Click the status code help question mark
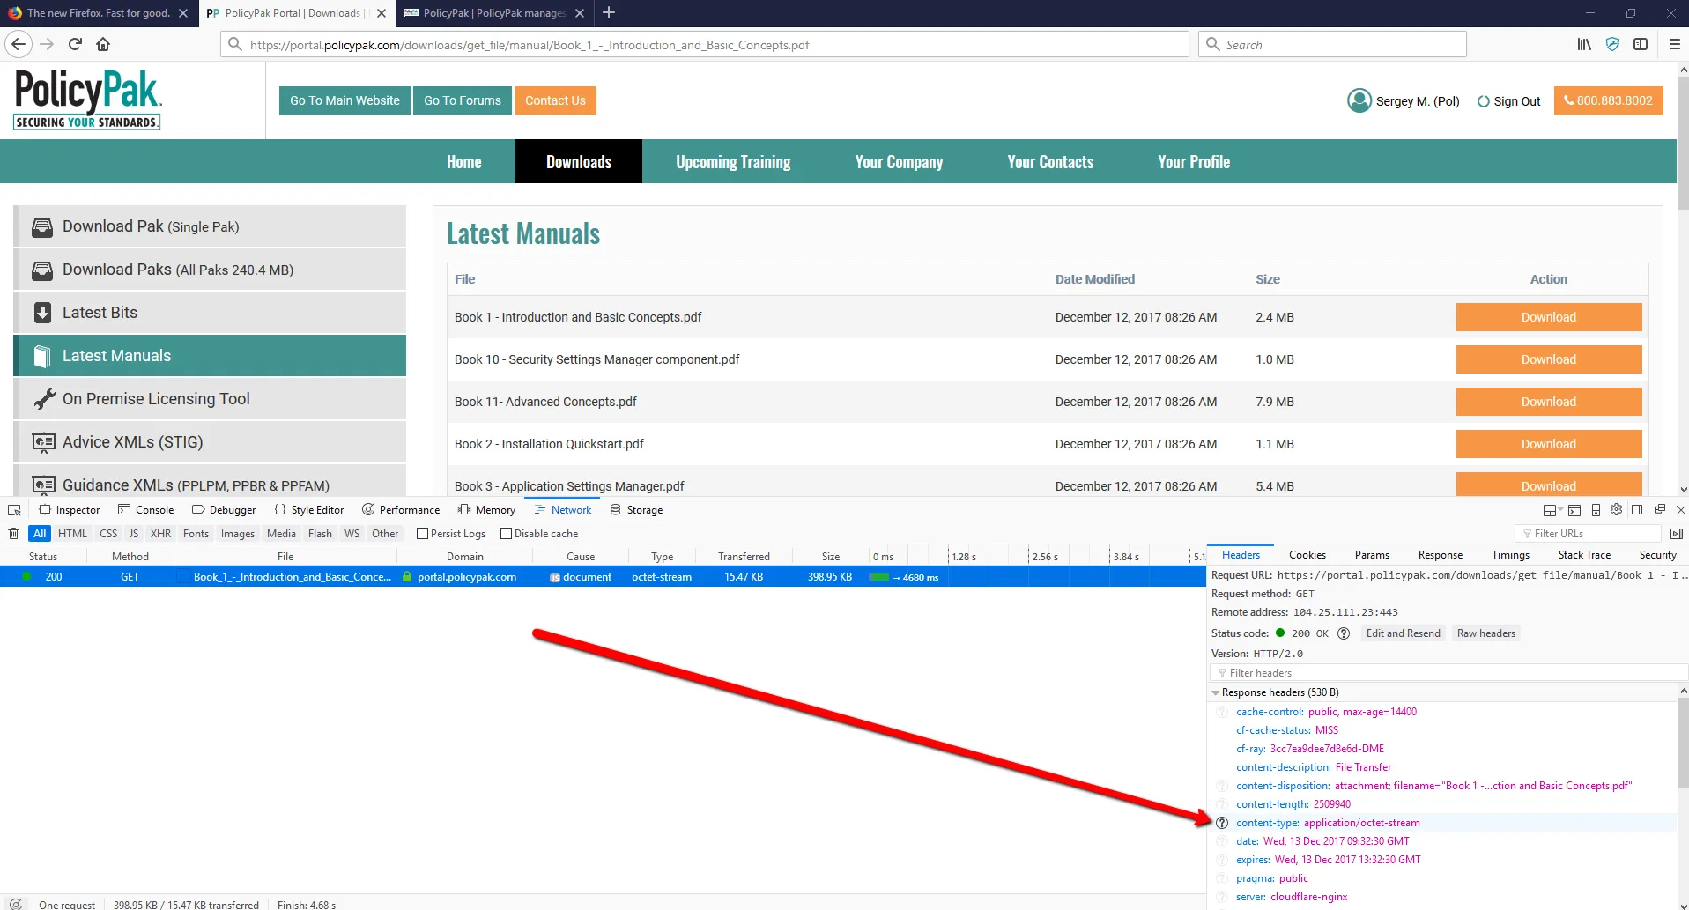Screen dimensions: 1689x910 [x=1344, y=633]
